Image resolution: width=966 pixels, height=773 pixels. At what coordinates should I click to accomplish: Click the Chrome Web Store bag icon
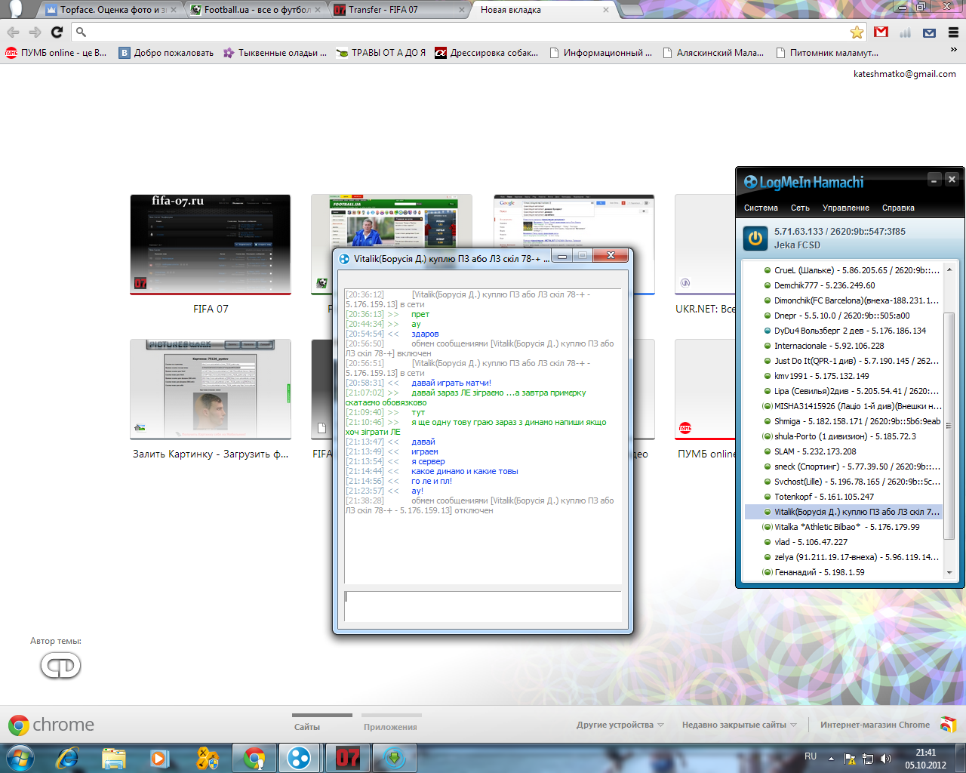click(949, 725)
